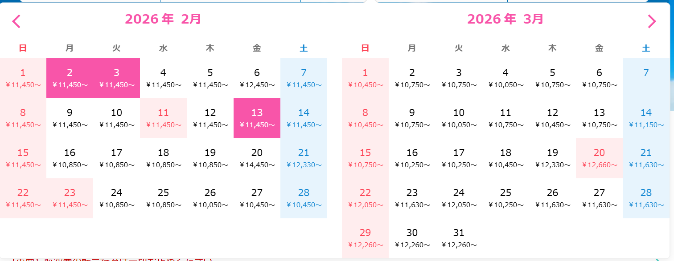Choose February 26 priced ¥10,050
Screen dimensions: 674x261
point(210,198)
